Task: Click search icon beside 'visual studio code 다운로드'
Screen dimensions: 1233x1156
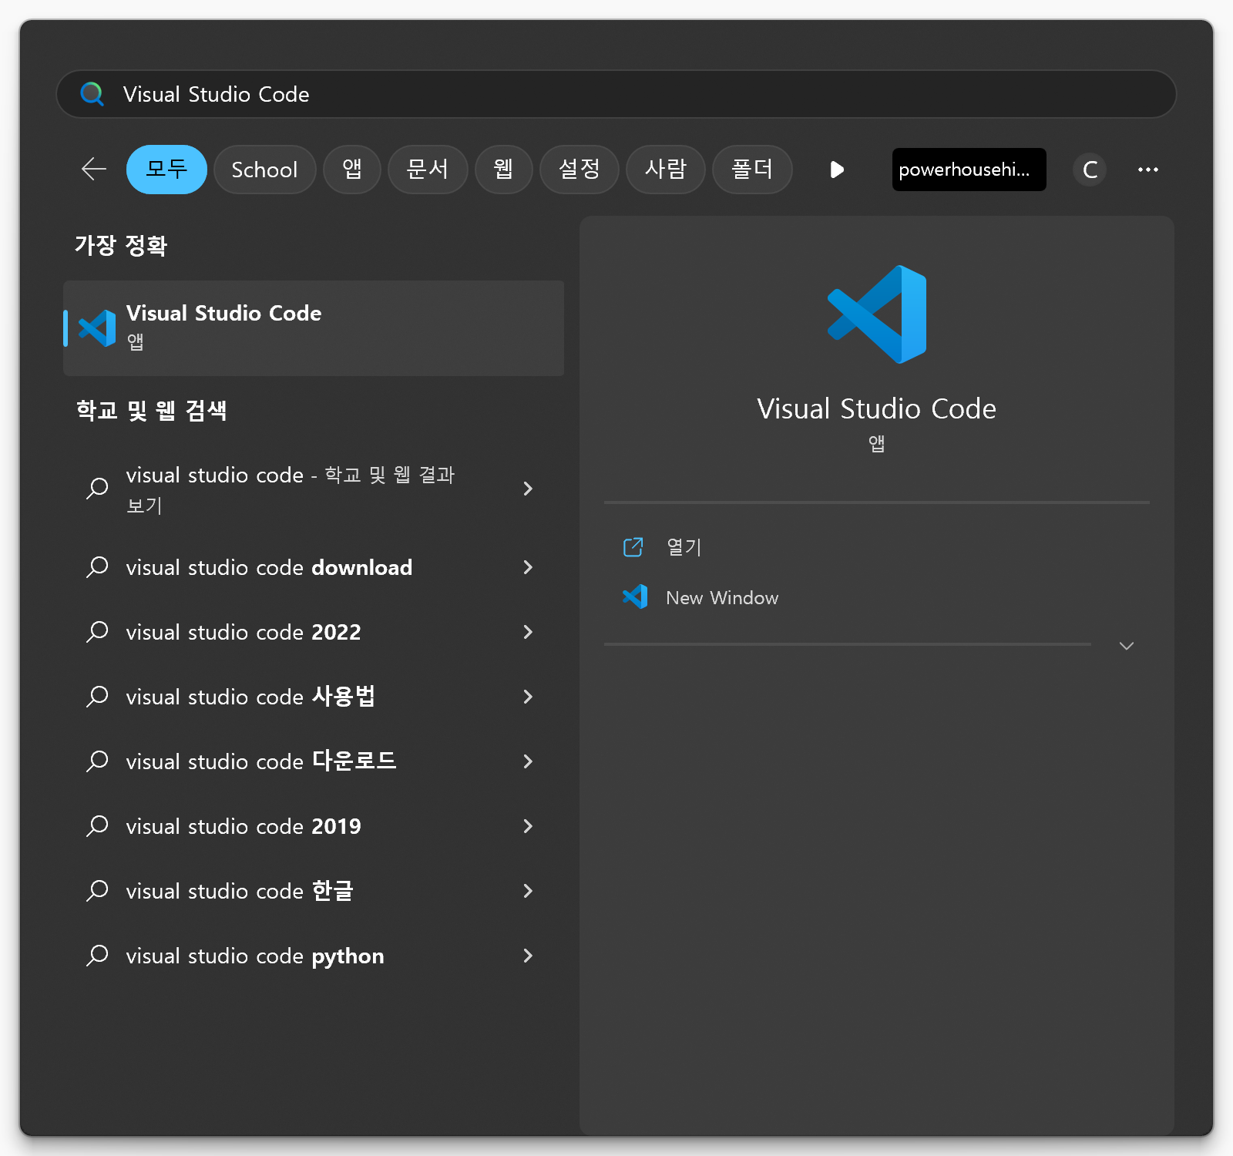Action: pyautogui.click(x=97, y=761)
